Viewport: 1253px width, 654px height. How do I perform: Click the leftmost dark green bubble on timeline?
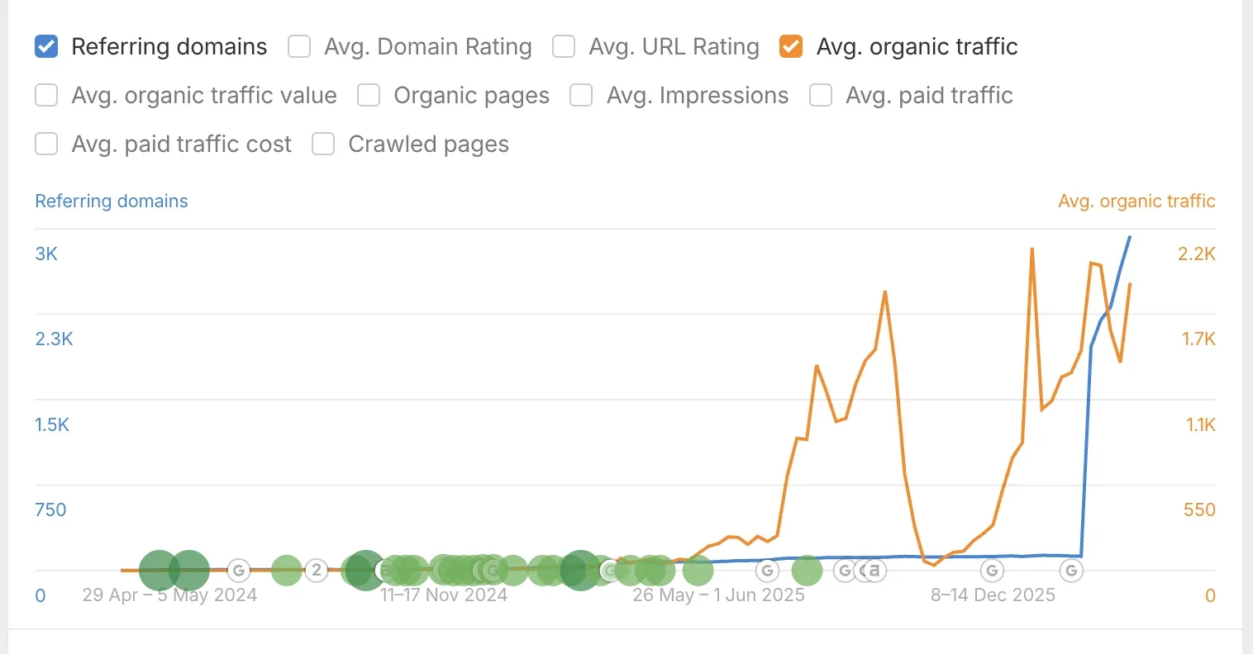point(158,570)
